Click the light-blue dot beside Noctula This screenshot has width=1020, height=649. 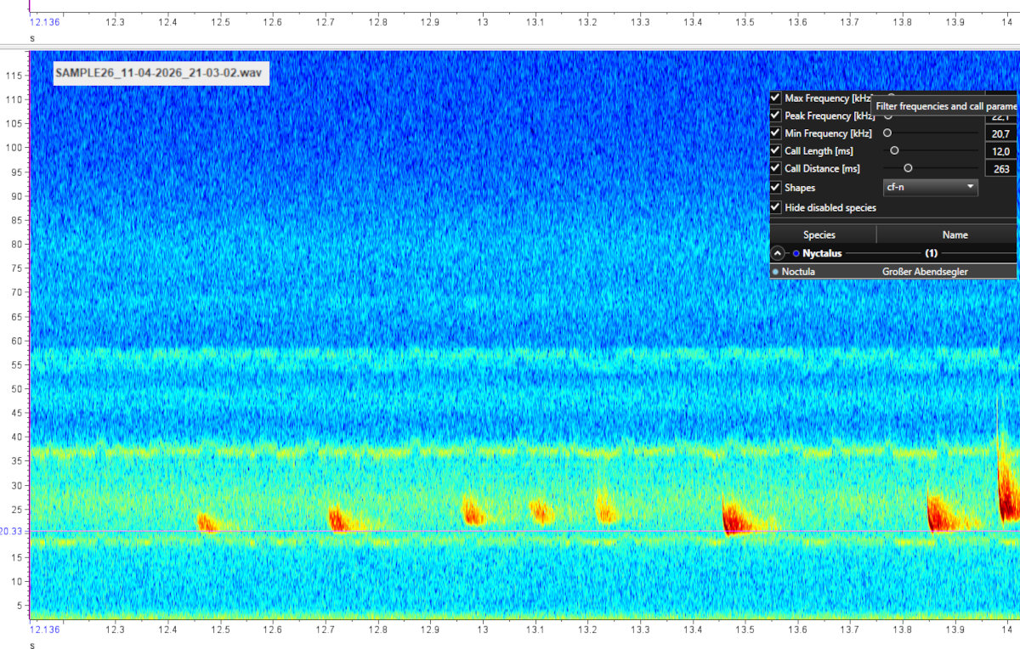tap(776, 272)
